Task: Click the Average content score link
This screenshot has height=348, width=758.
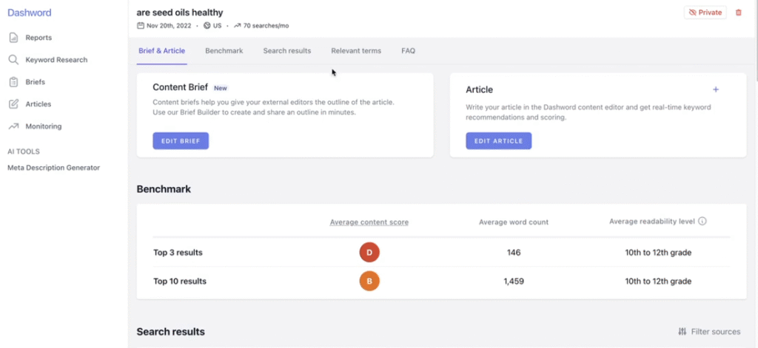Action: 369,222
